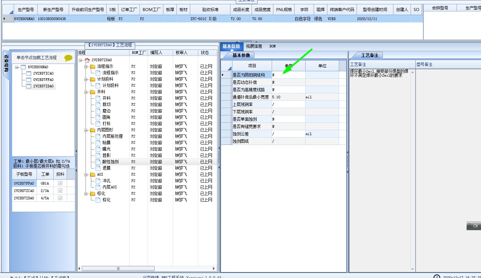The image size is (481, 278).
Task: Collapse the 开料 group
Action: coord(86,92)
